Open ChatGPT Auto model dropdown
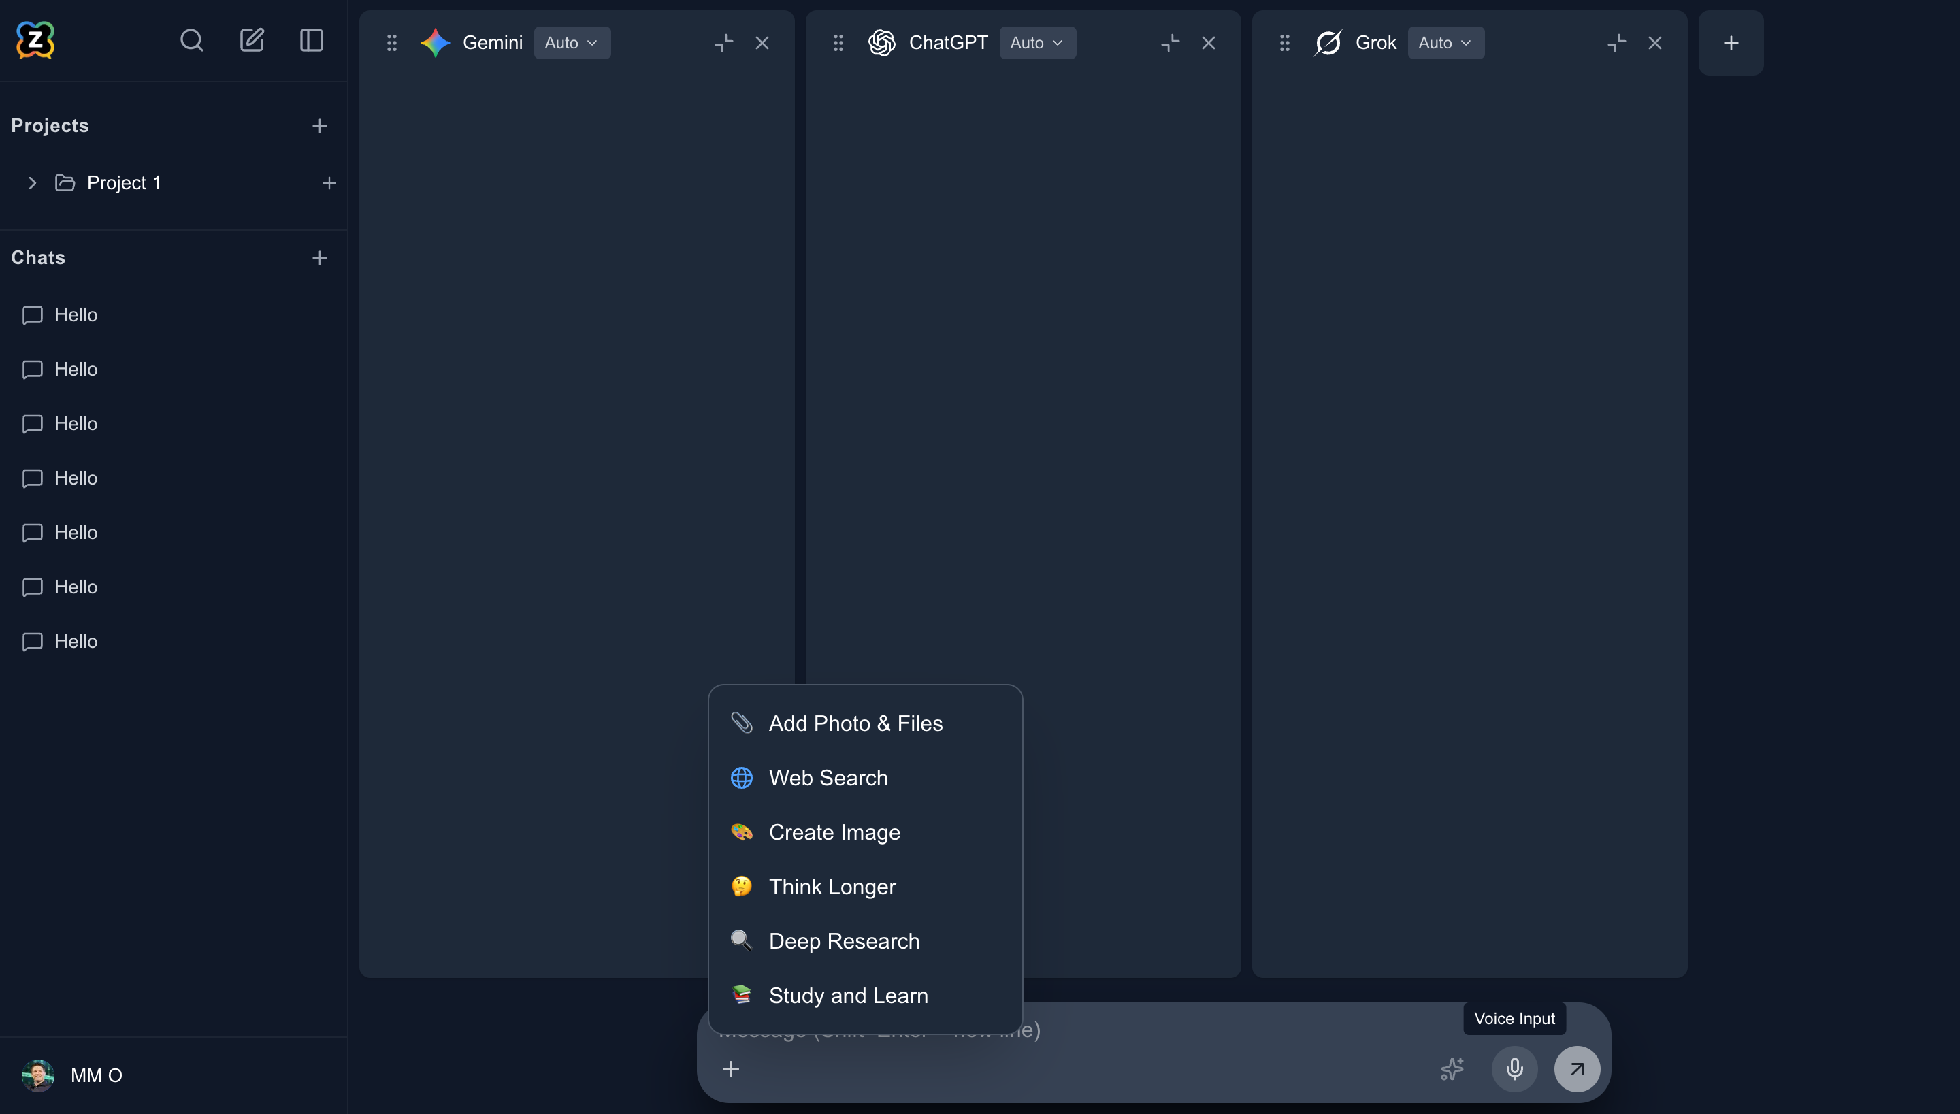Screen dimensions: 1960x1114 1036,43
